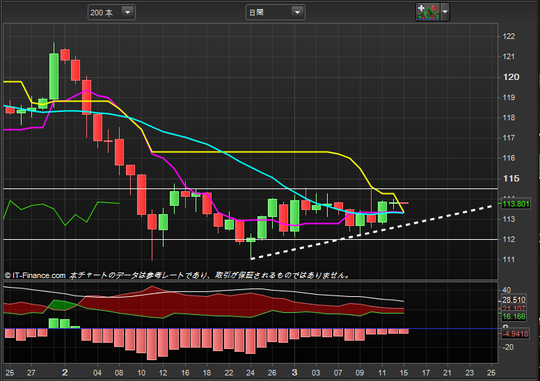Click the 25 date label at axis far right
Viewport: 540px width, 381px height.
point(491,373)
